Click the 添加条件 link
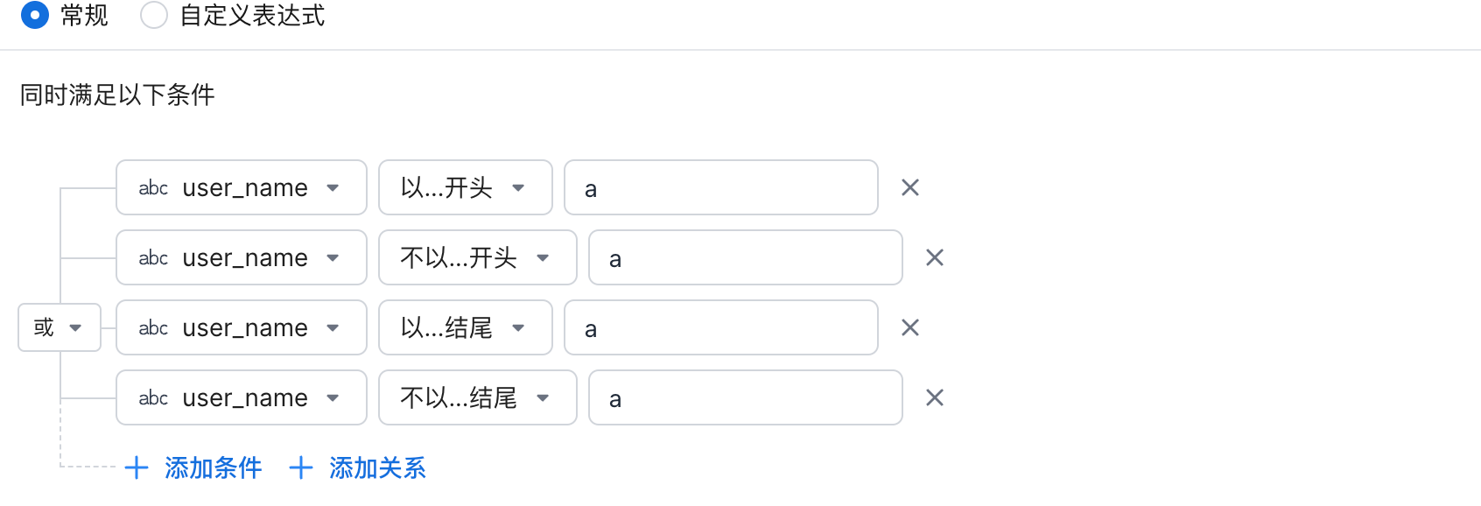Screen dimensions: 1481x506 tap(213, 467)
